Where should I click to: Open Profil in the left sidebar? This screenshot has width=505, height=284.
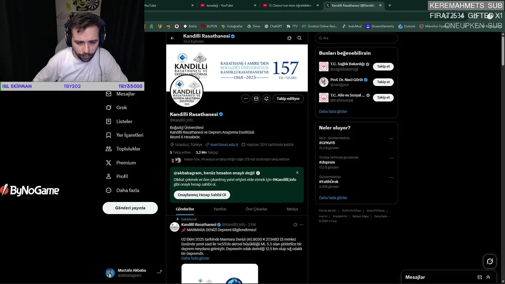117,176
